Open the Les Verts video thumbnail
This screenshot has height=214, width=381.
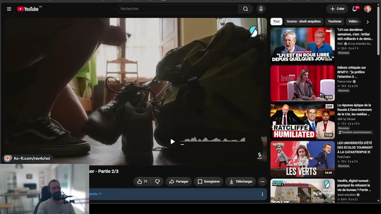pos(302,159)
